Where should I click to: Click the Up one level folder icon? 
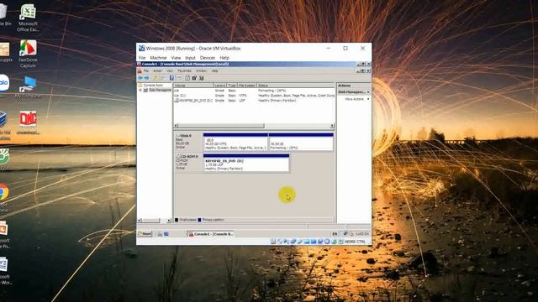[156, 78]
